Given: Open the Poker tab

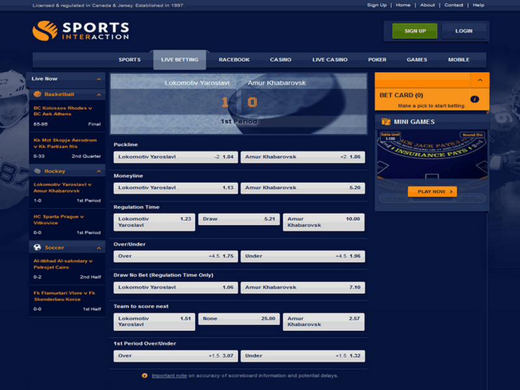Looking at the screenshot, I should tap(377, 60).
